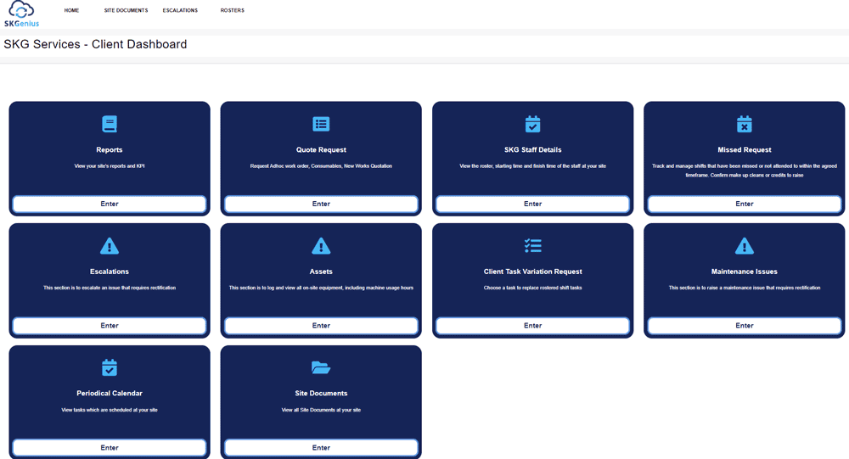Click the Client Task Variation checklist icon
Screen dimensions: 849x459
point(533,246)
